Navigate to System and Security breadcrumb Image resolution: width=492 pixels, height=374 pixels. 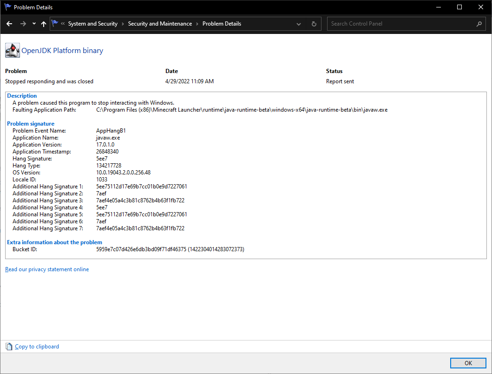[x=92, y=24]
